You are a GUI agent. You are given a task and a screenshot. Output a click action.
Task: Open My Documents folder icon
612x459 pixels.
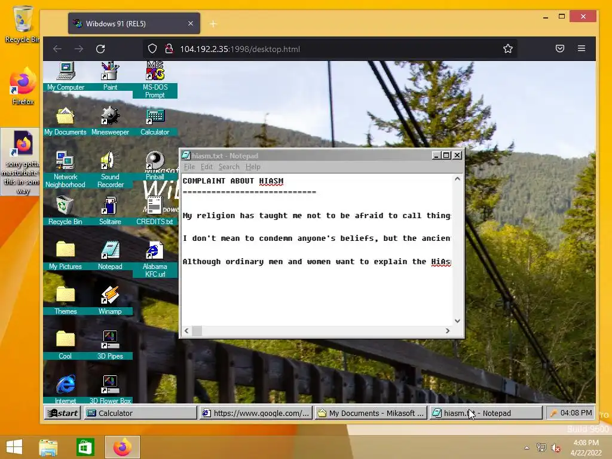click(x=65, y=121)
